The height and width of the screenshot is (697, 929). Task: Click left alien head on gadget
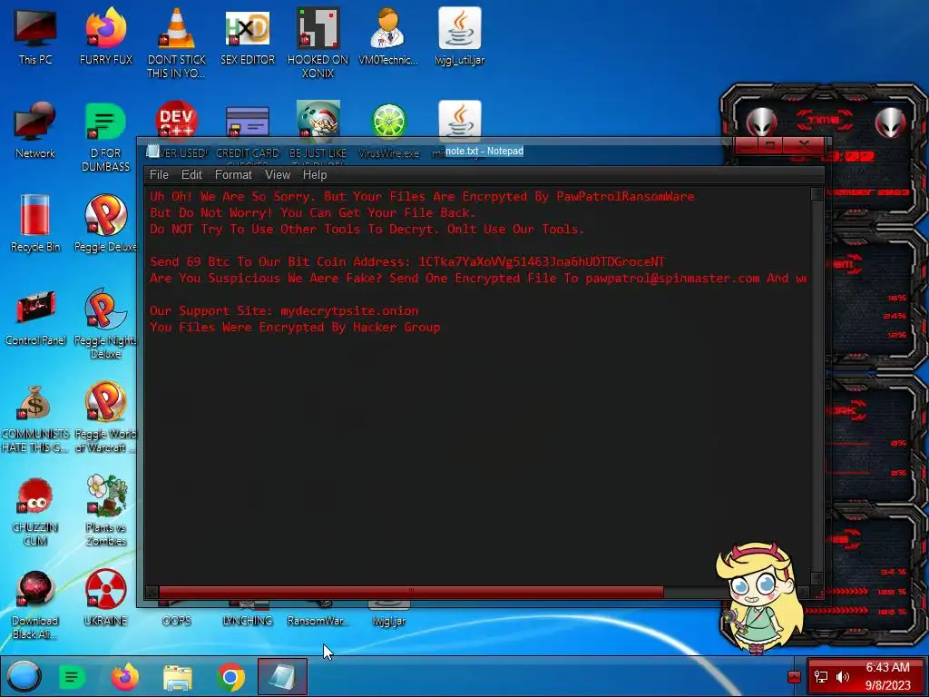(761, 123)
